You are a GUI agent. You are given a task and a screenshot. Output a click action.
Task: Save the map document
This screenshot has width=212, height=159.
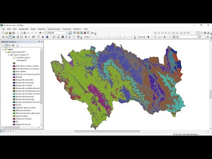[x=10, y=33]
